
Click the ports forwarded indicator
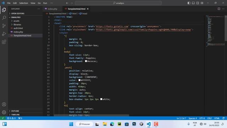tap(20, 118)
